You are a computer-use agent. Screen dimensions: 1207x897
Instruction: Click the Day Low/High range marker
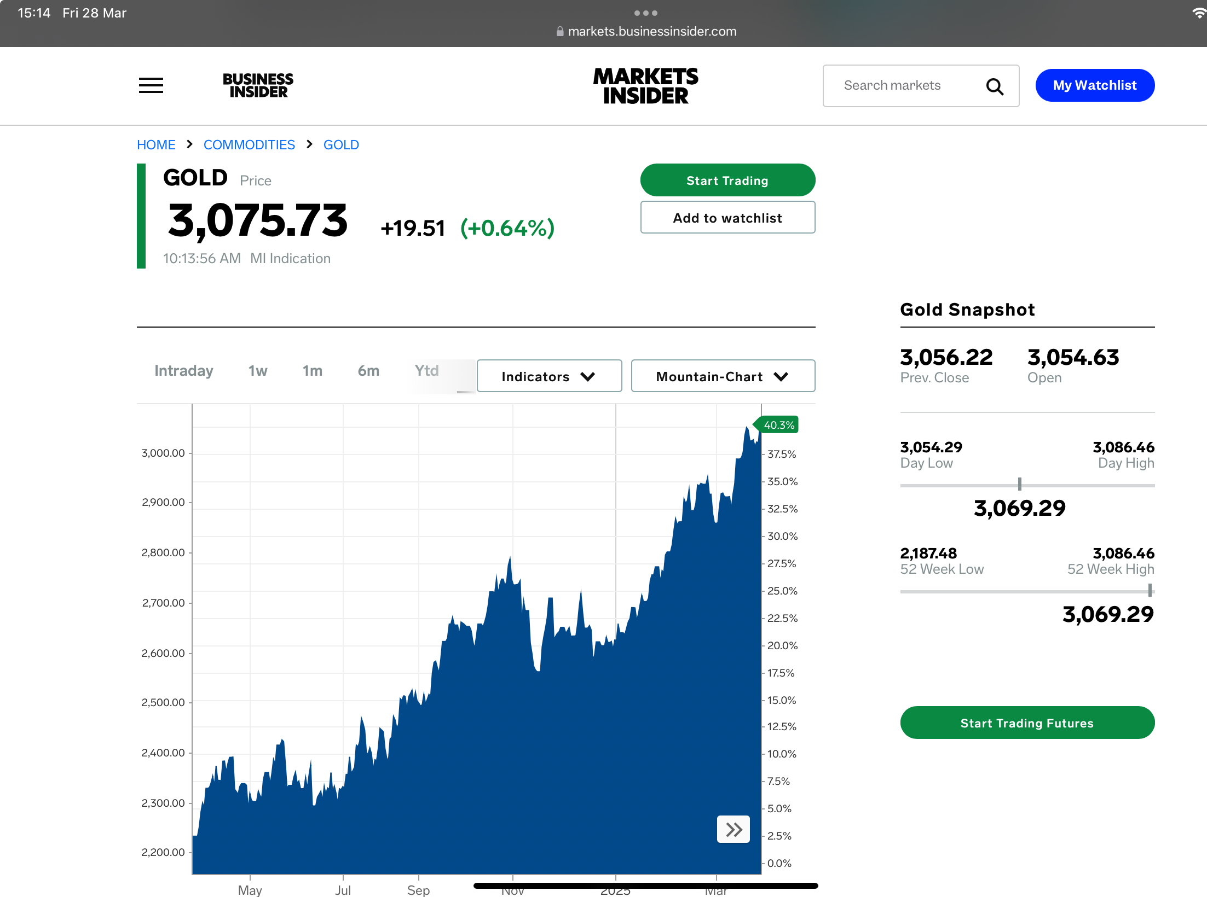1019,484
